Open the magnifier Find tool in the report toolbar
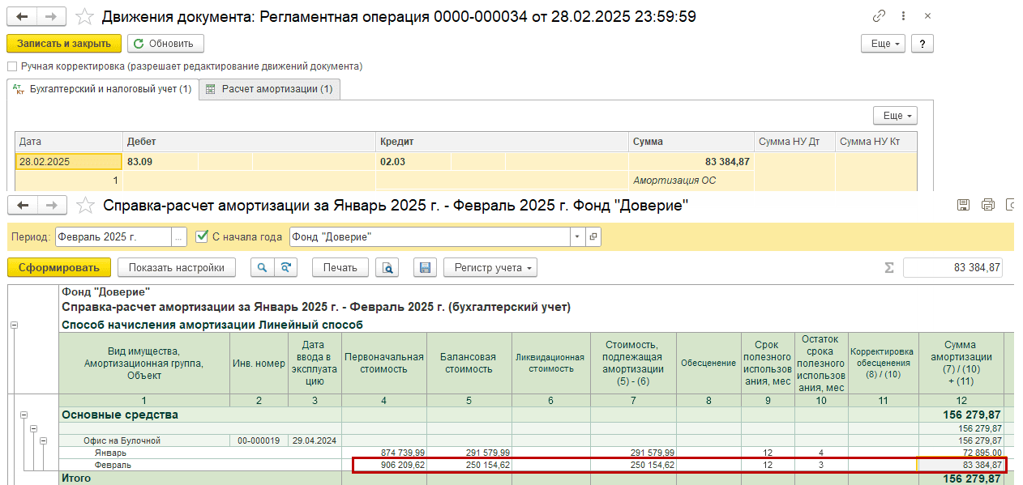Image resolution: width=1023 pixels, height=485 pixels. point(262,267)
